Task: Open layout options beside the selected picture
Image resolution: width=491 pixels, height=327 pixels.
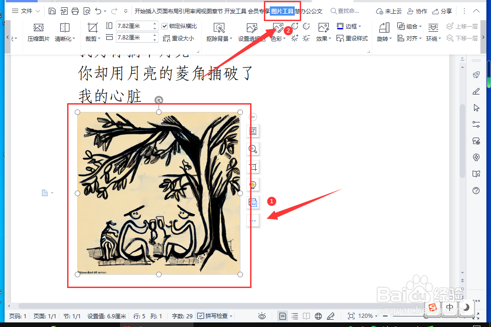Action: coord(253,132)
